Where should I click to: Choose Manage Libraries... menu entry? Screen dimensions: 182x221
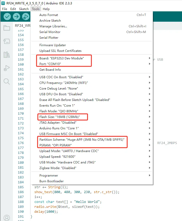pyautogui.click(x=53, y=26)
